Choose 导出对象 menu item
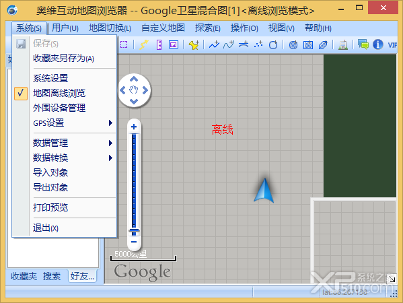 pyautogui.click(x=65, y=187)
